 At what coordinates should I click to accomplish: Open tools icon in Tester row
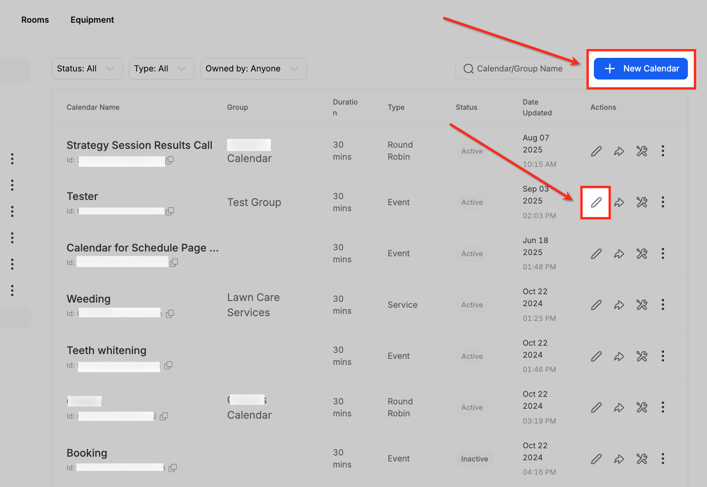642,202
